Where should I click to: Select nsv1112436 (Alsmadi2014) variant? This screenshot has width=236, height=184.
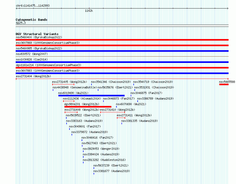[x=82, y=99]
